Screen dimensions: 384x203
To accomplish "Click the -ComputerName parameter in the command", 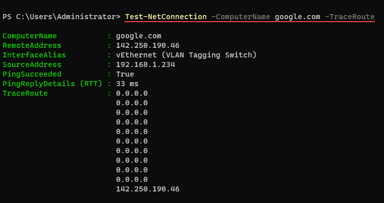I will 241,17.
